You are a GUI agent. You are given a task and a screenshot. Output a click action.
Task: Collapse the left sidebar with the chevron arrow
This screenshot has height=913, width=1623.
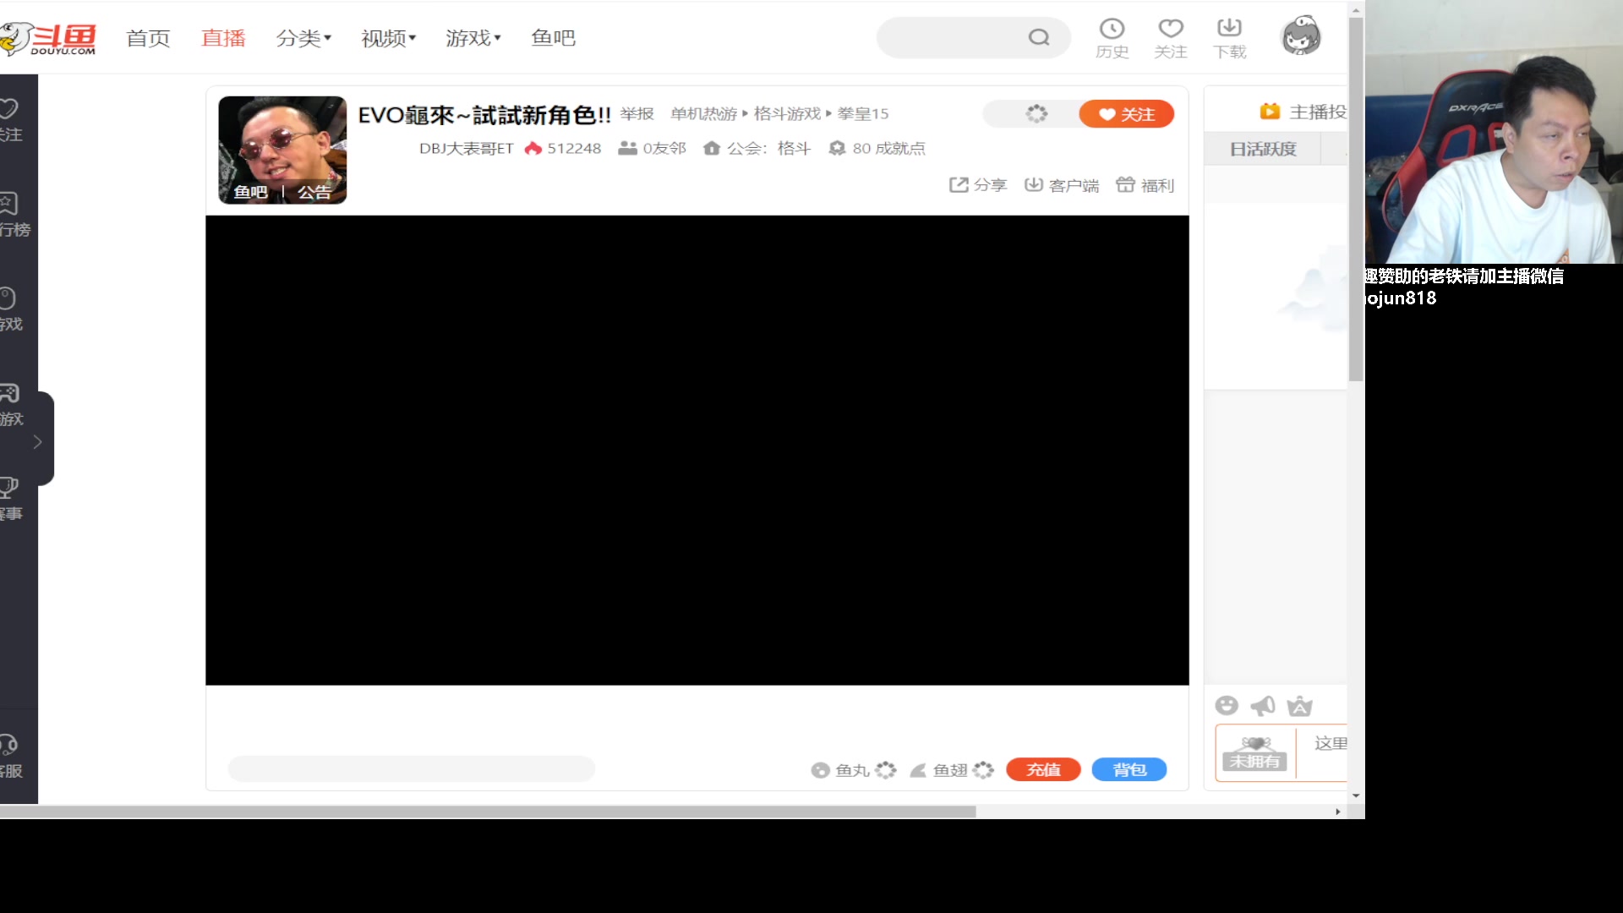37,440
